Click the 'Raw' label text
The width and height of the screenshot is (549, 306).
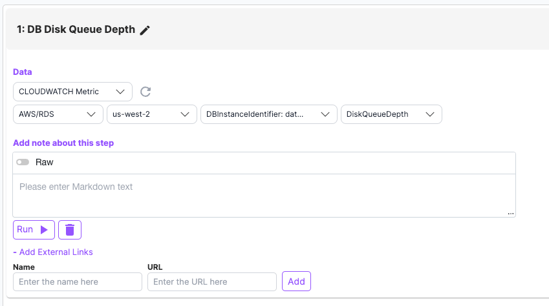tap(45, 162)
